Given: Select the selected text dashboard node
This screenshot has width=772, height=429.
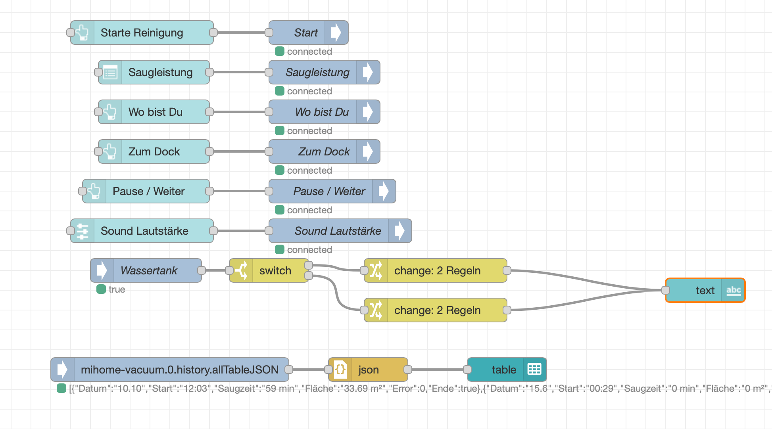Looking at the screenshot, I should click(705, 290).
